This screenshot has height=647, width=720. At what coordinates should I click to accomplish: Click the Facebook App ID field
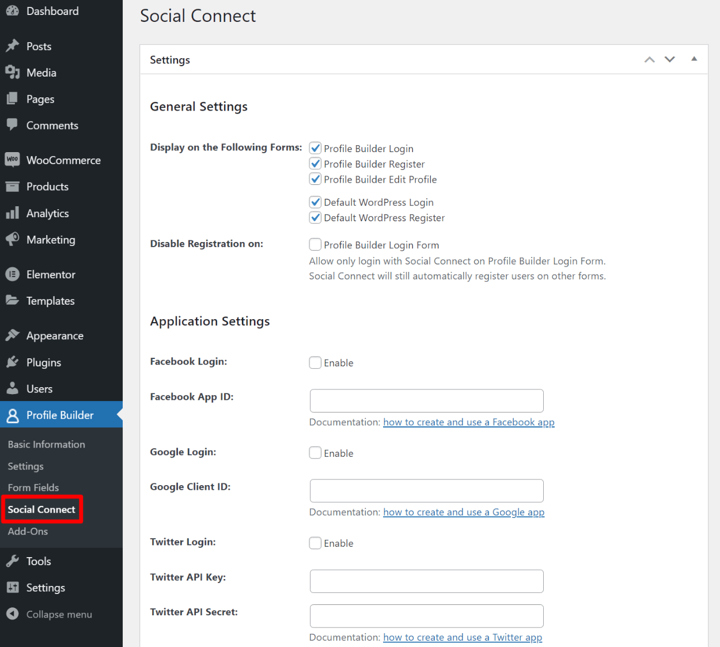coord(427,400)
